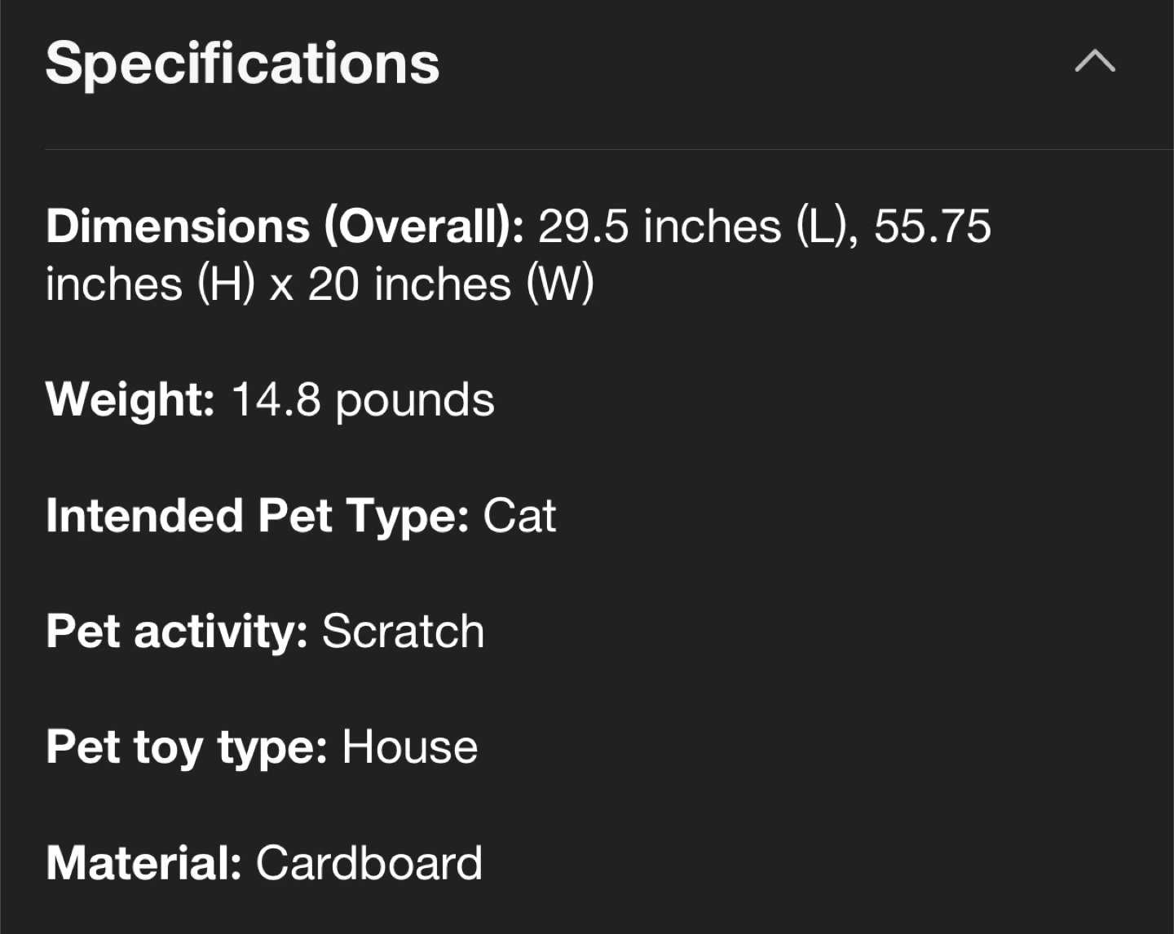Select the Pet toy type label
Image resolution: width=1174 pixels, height=934 pixels.
186,747
